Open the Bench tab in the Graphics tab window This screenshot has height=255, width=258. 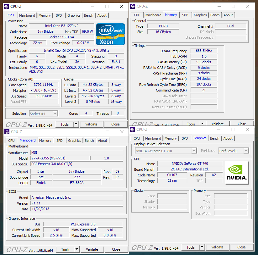pyautogui.click(x=215, y=138)
